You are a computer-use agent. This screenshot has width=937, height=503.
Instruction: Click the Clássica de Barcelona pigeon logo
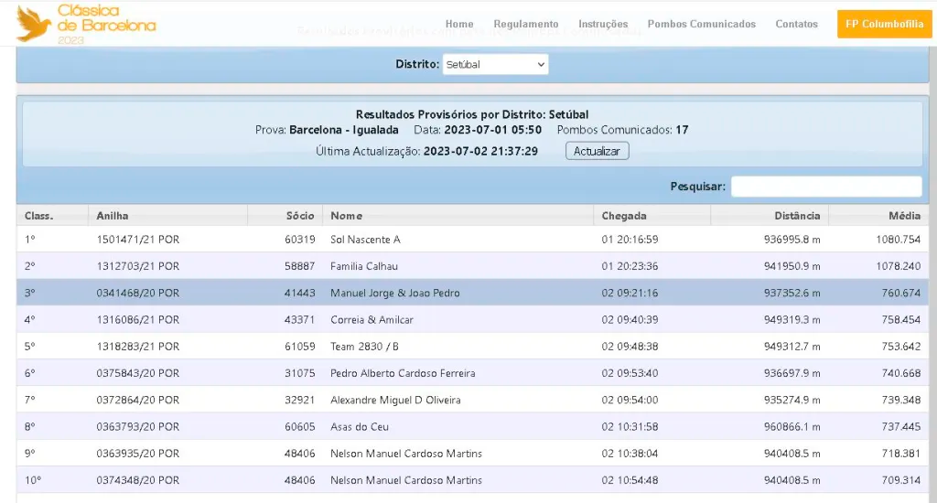tap(85, 24)
